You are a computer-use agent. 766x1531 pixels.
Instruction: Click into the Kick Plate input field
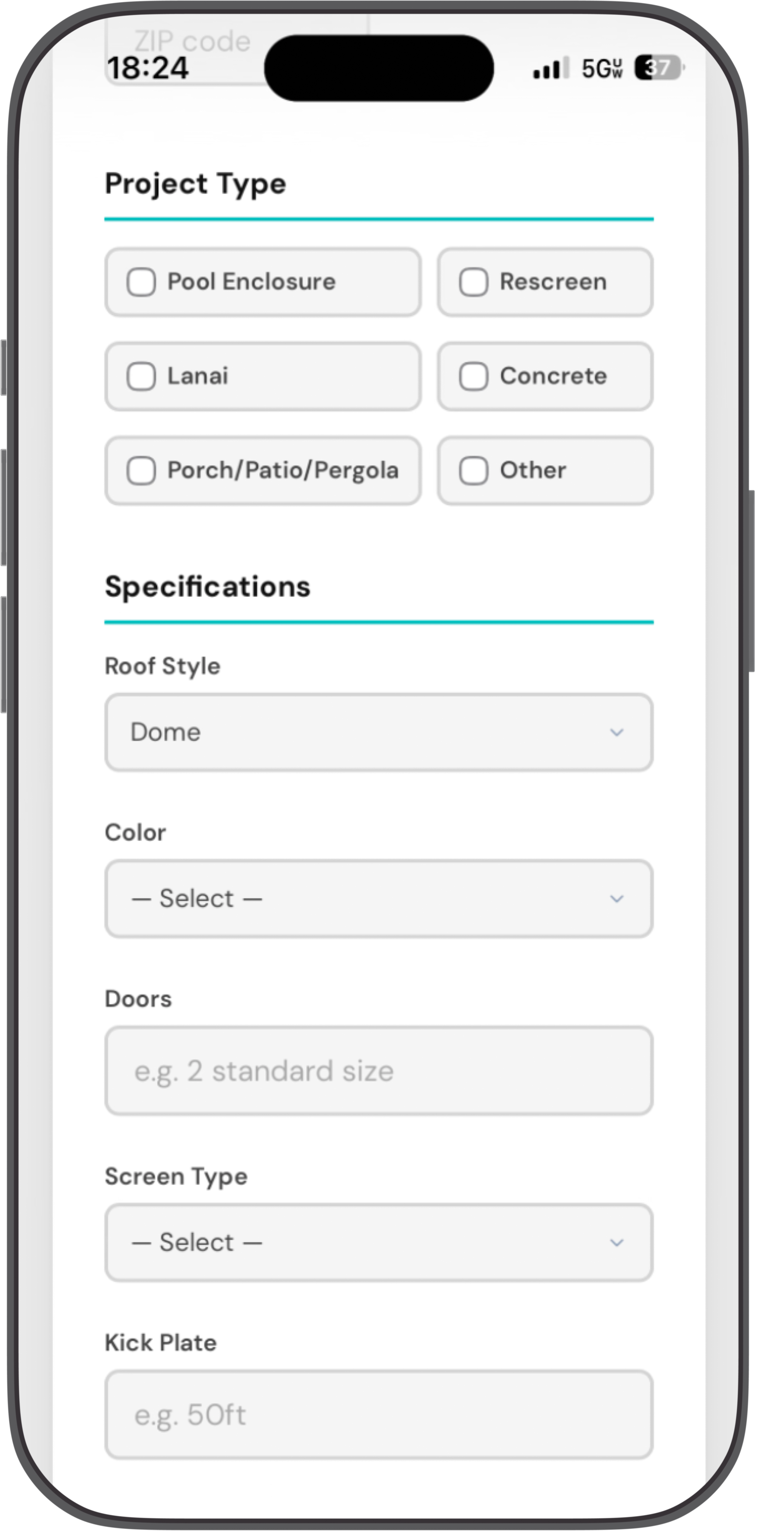pyautogui.click(x=379, y=1415)
